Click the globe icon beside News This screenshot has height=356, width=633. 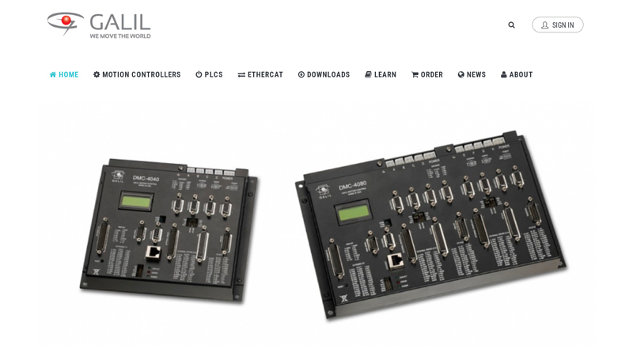tap(461, 74)
